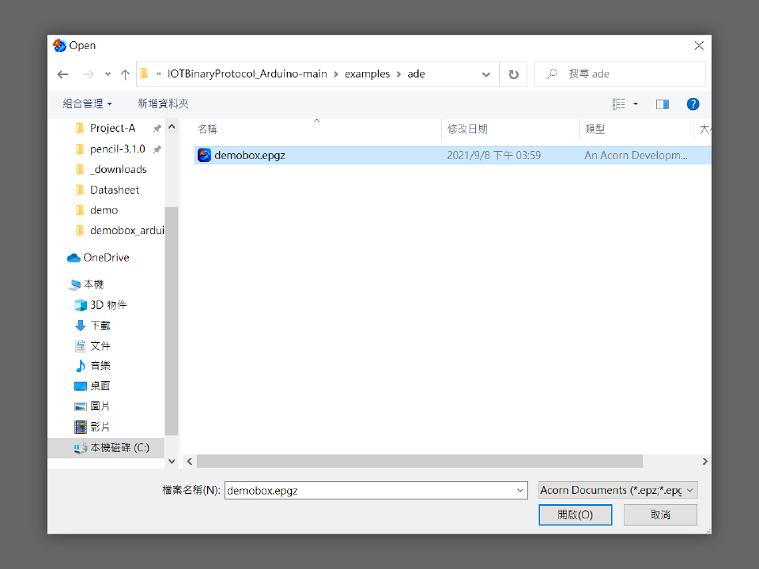759x569 pixels.
Task: Click the up one level arrow
Action: [125, 74]
